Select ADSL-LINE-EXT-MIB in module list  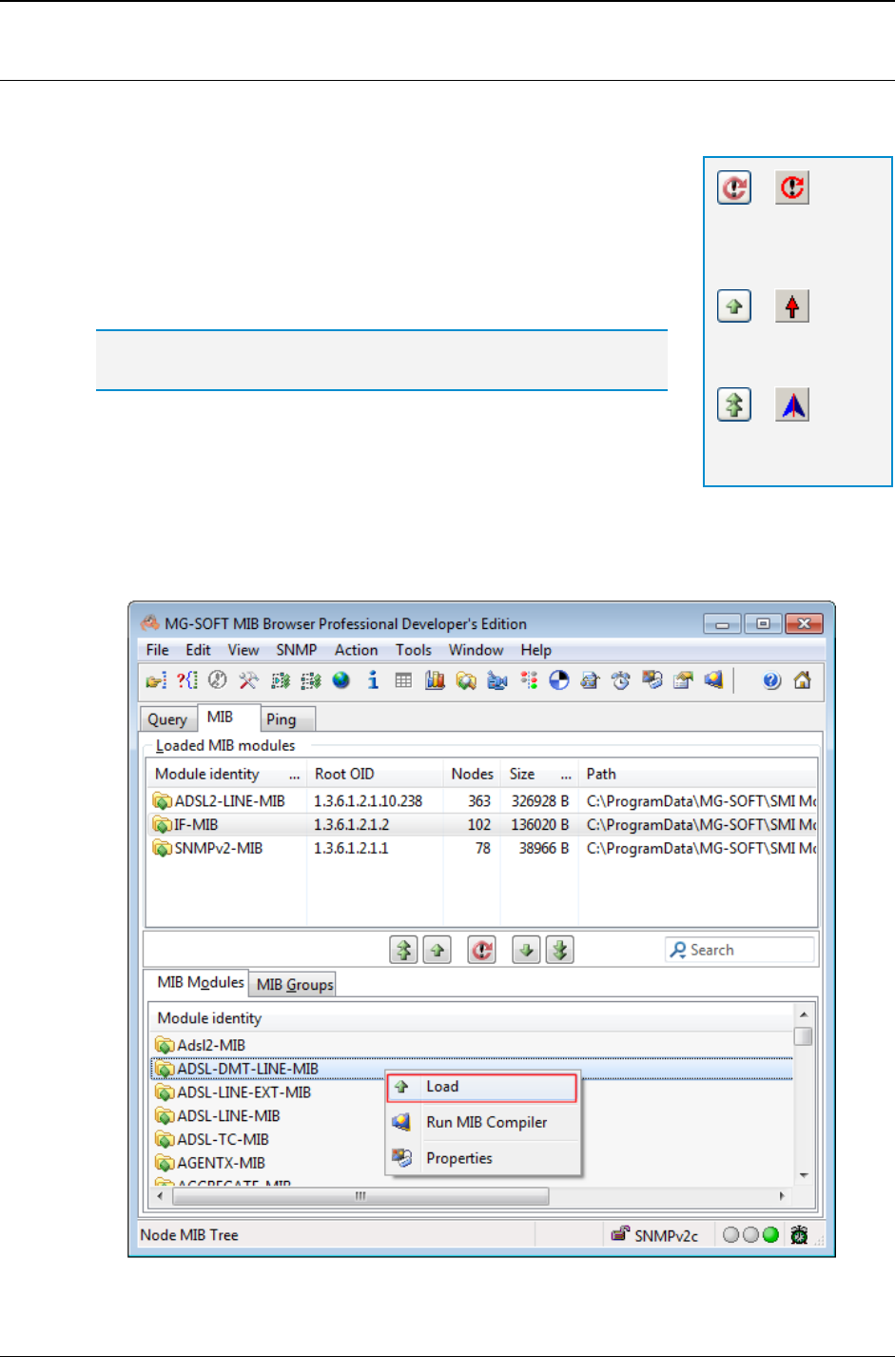[x=243, y=1092]
